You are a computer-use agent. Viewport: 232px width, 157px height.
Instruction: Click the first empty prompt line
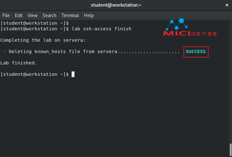click(x=35, y=23)
